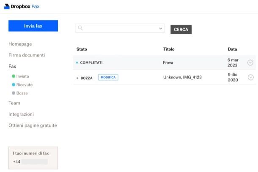Expand options for the Prova fax row
The width and height of the screenshot is (258, 172).
coord(250,63)
